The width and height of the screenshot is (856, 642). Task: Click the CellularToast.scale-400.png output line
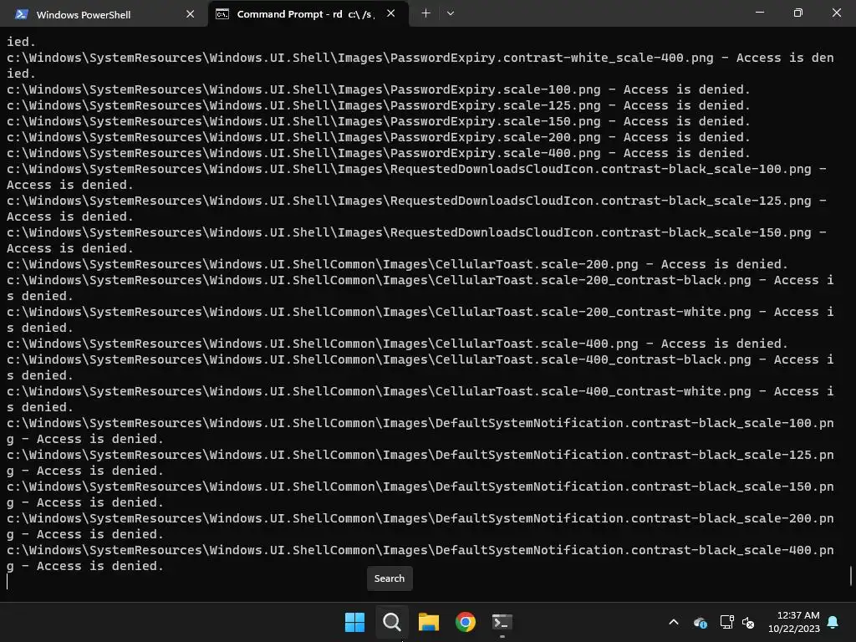397,344
